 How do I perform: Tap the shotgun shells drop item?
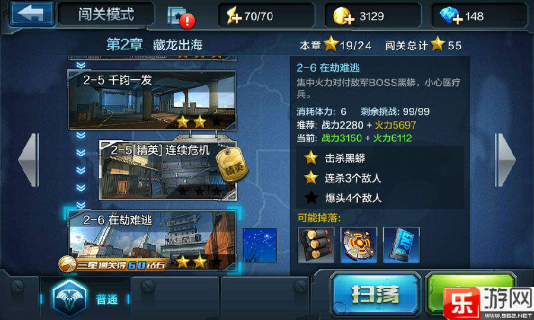coord(316,245)
